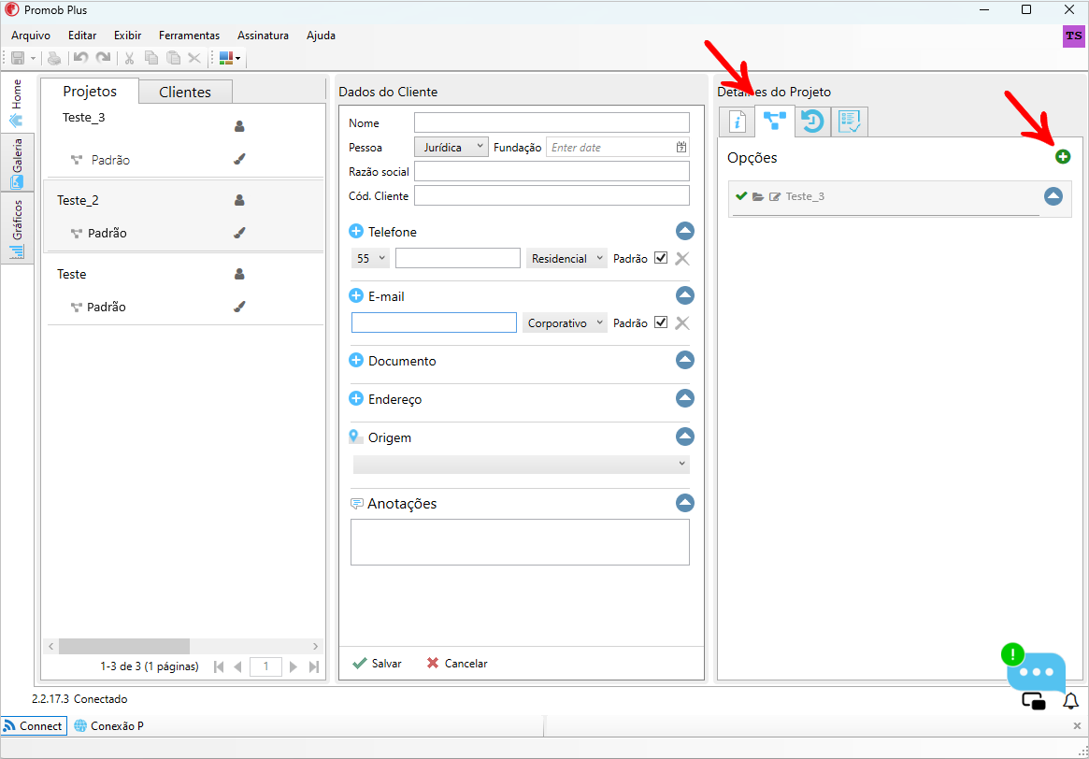The image size is (1089, 759).
Task: Open the Home sidebar tab
Action: 17,102
